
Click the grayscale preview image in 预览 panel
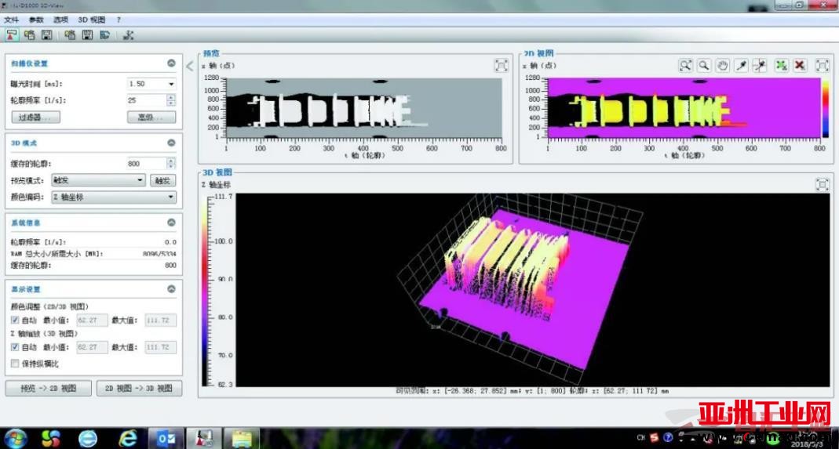click(x=364, y=108)
